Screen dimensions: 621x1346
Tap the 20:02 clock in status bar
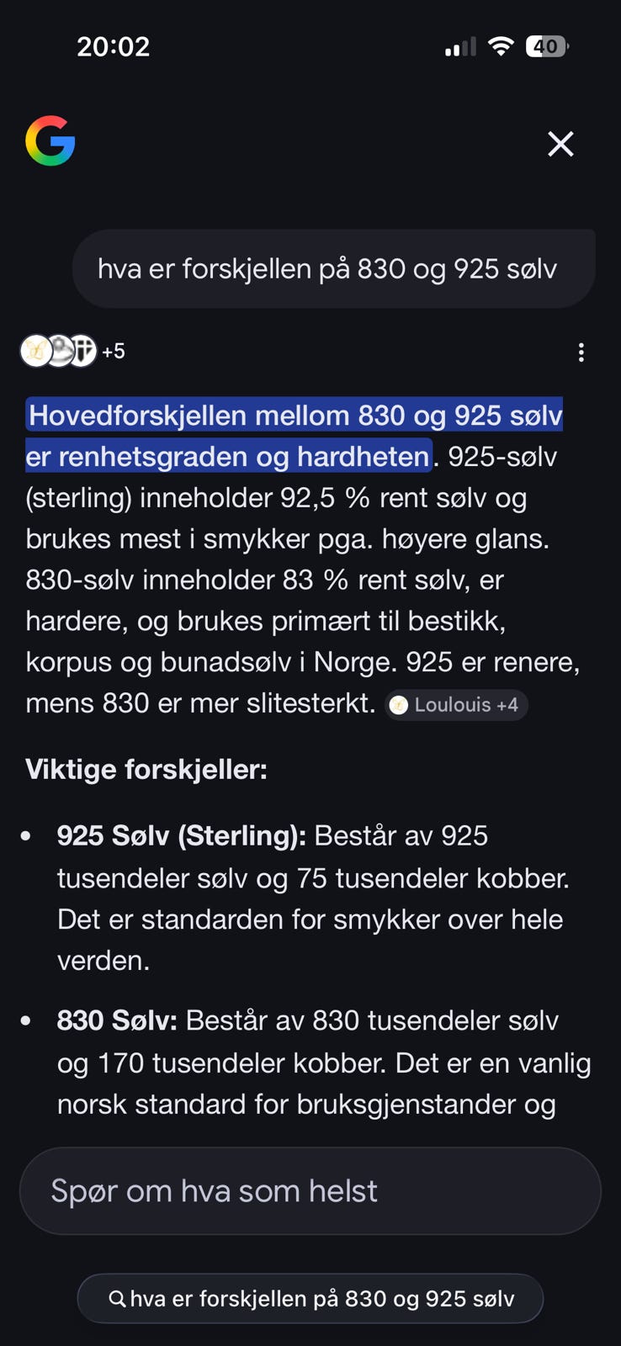tap(114, 46)
